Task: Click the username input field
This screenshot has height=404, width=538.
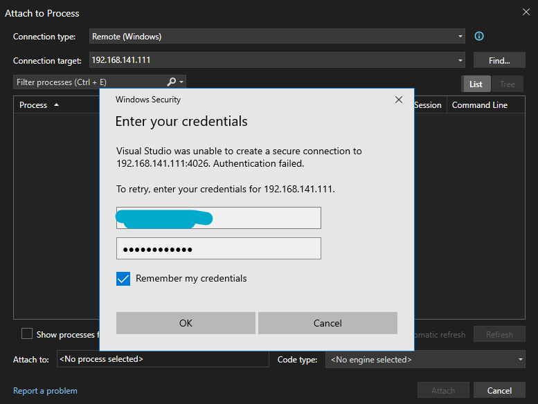Action: 218,218
